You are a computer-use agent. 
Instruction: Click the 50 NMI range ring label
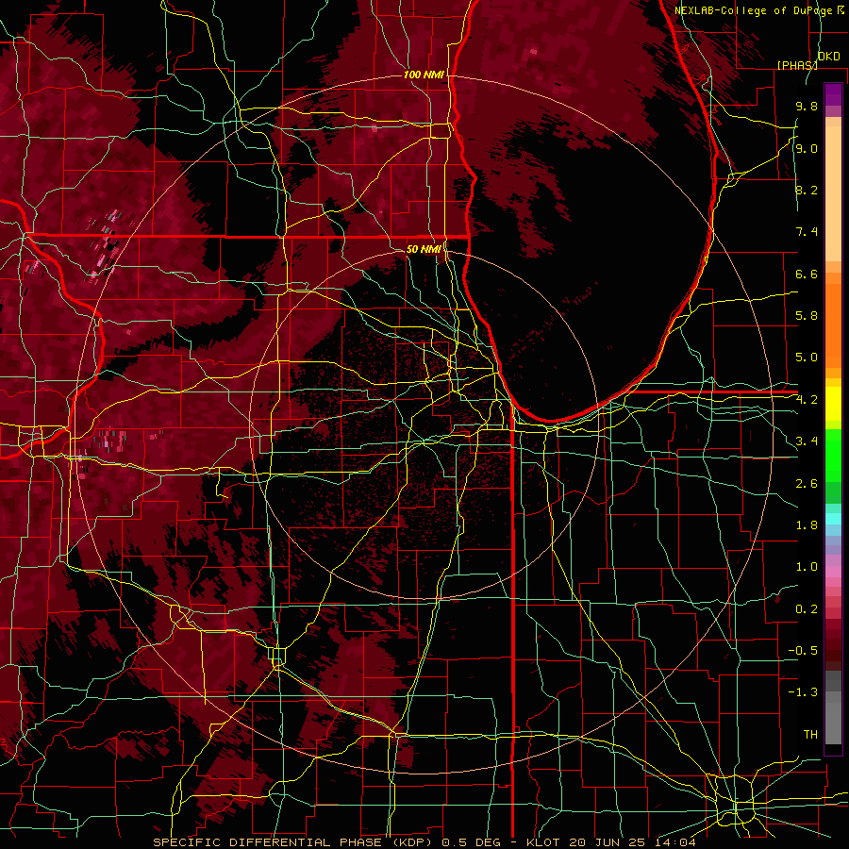(424, 249)
